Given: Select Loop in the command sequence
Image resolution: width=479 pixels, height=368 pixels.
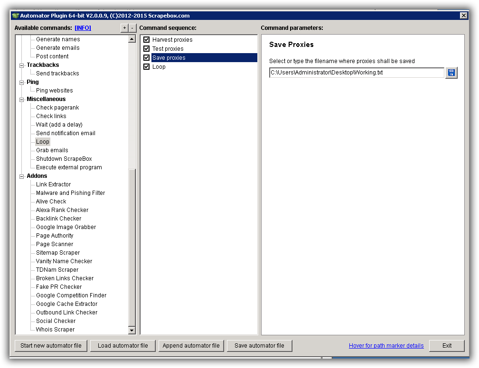Looking at the screenshot, I should 159,66.
